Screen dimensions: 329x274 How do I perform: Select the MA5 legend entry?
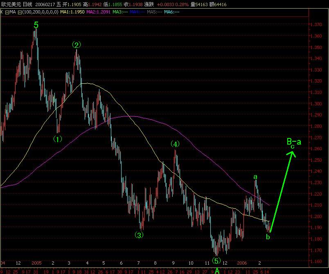155,12
